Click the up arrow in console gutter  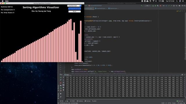point(63,77)
